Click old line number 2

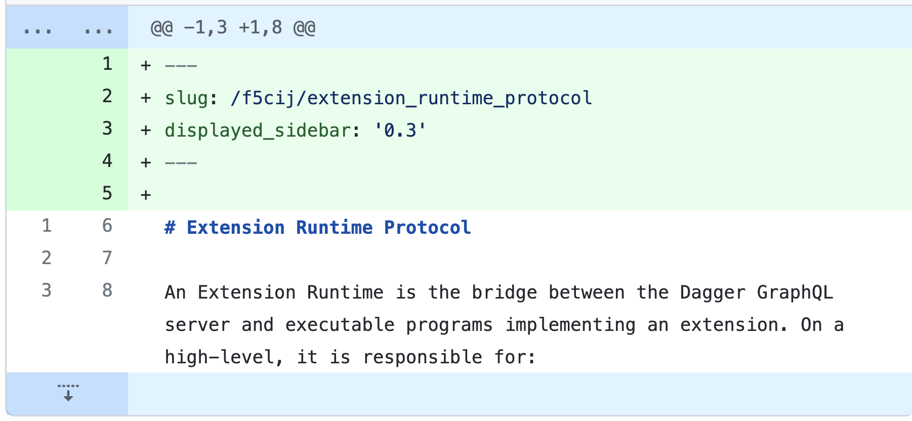point(47,258)
